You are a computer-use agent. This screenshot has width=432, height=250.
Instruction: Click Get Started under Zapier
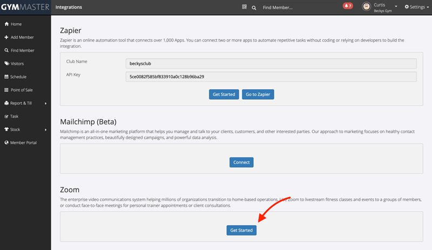pyautogui.click(x=224, y=94)
